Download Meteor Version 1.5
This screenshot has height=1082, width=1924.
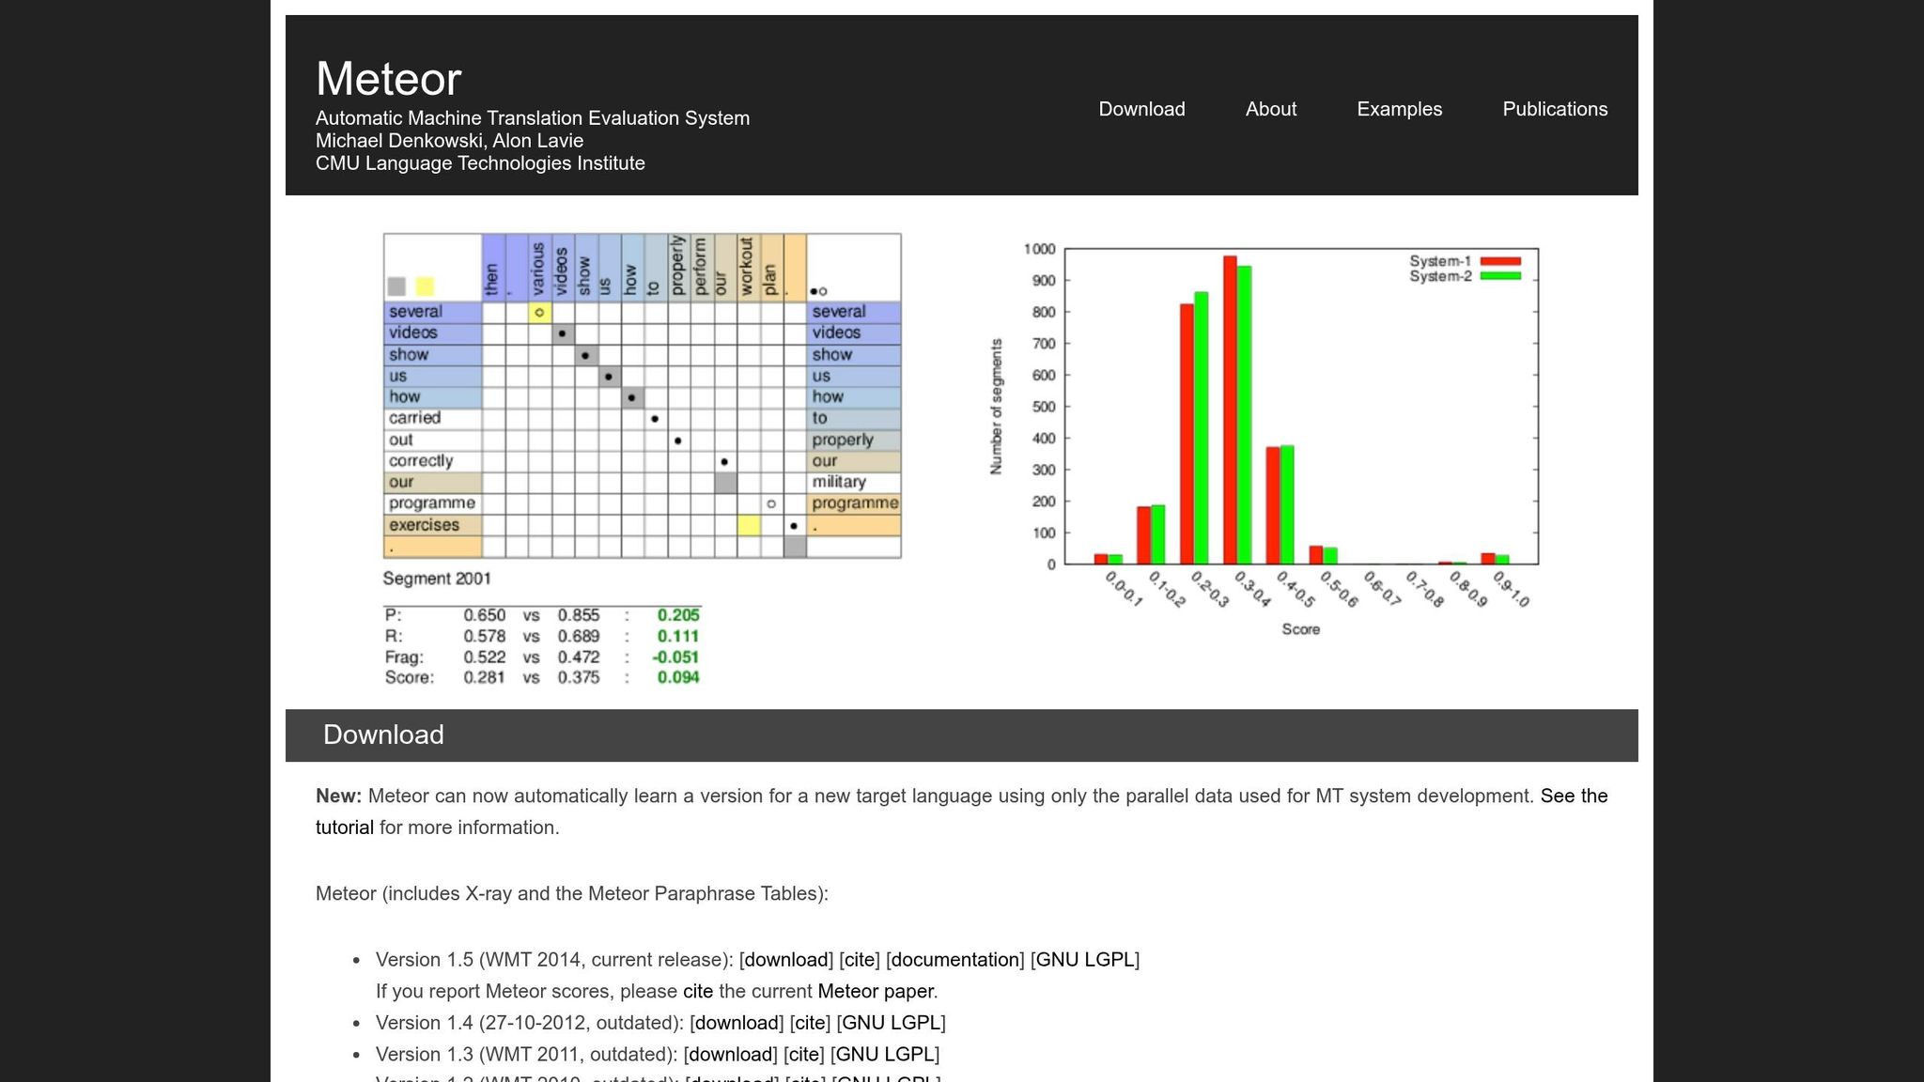tap(786, 960)
